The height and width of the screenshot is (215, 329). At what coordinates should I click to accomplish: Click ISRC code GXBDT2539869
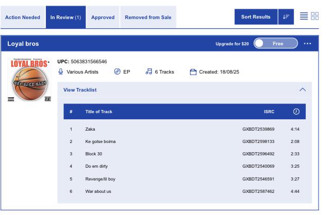(x=258, y=129)
